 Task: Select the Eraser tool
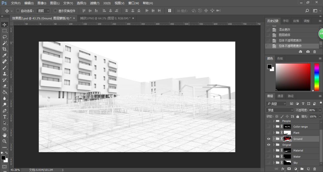pyautogui.click(x=4, y=86)
